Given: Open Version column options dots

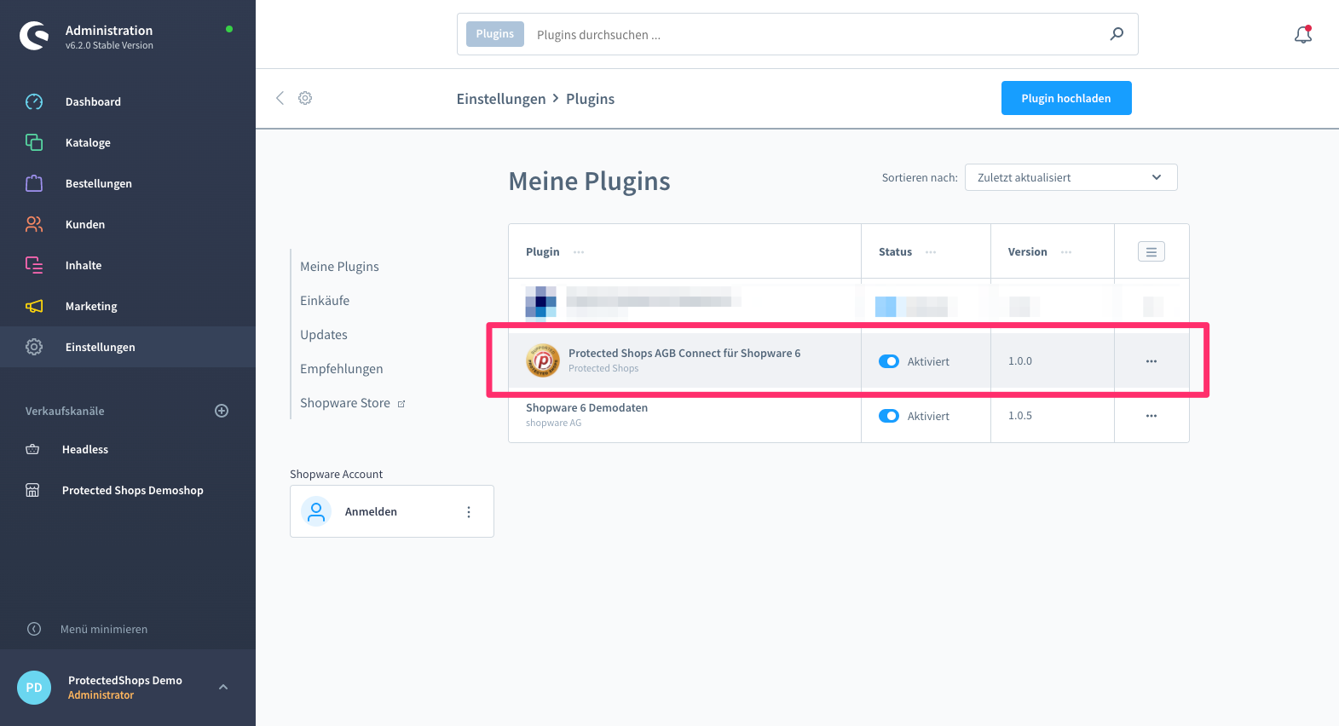Looking at the screenshot, I should 1066,252.
